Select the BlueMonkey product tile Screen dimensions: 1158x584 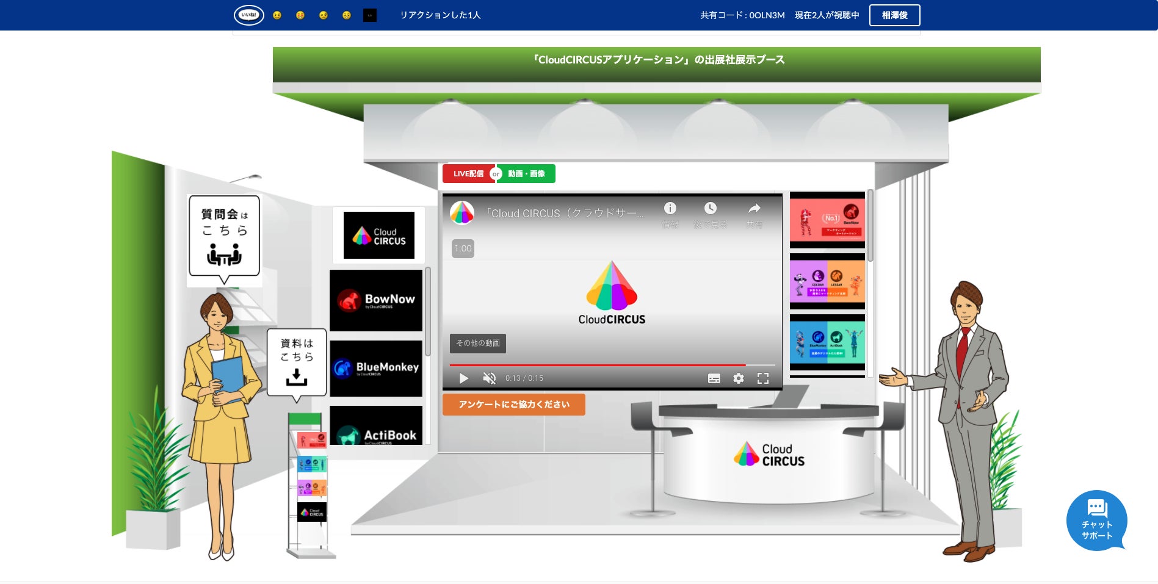[376, 369]
